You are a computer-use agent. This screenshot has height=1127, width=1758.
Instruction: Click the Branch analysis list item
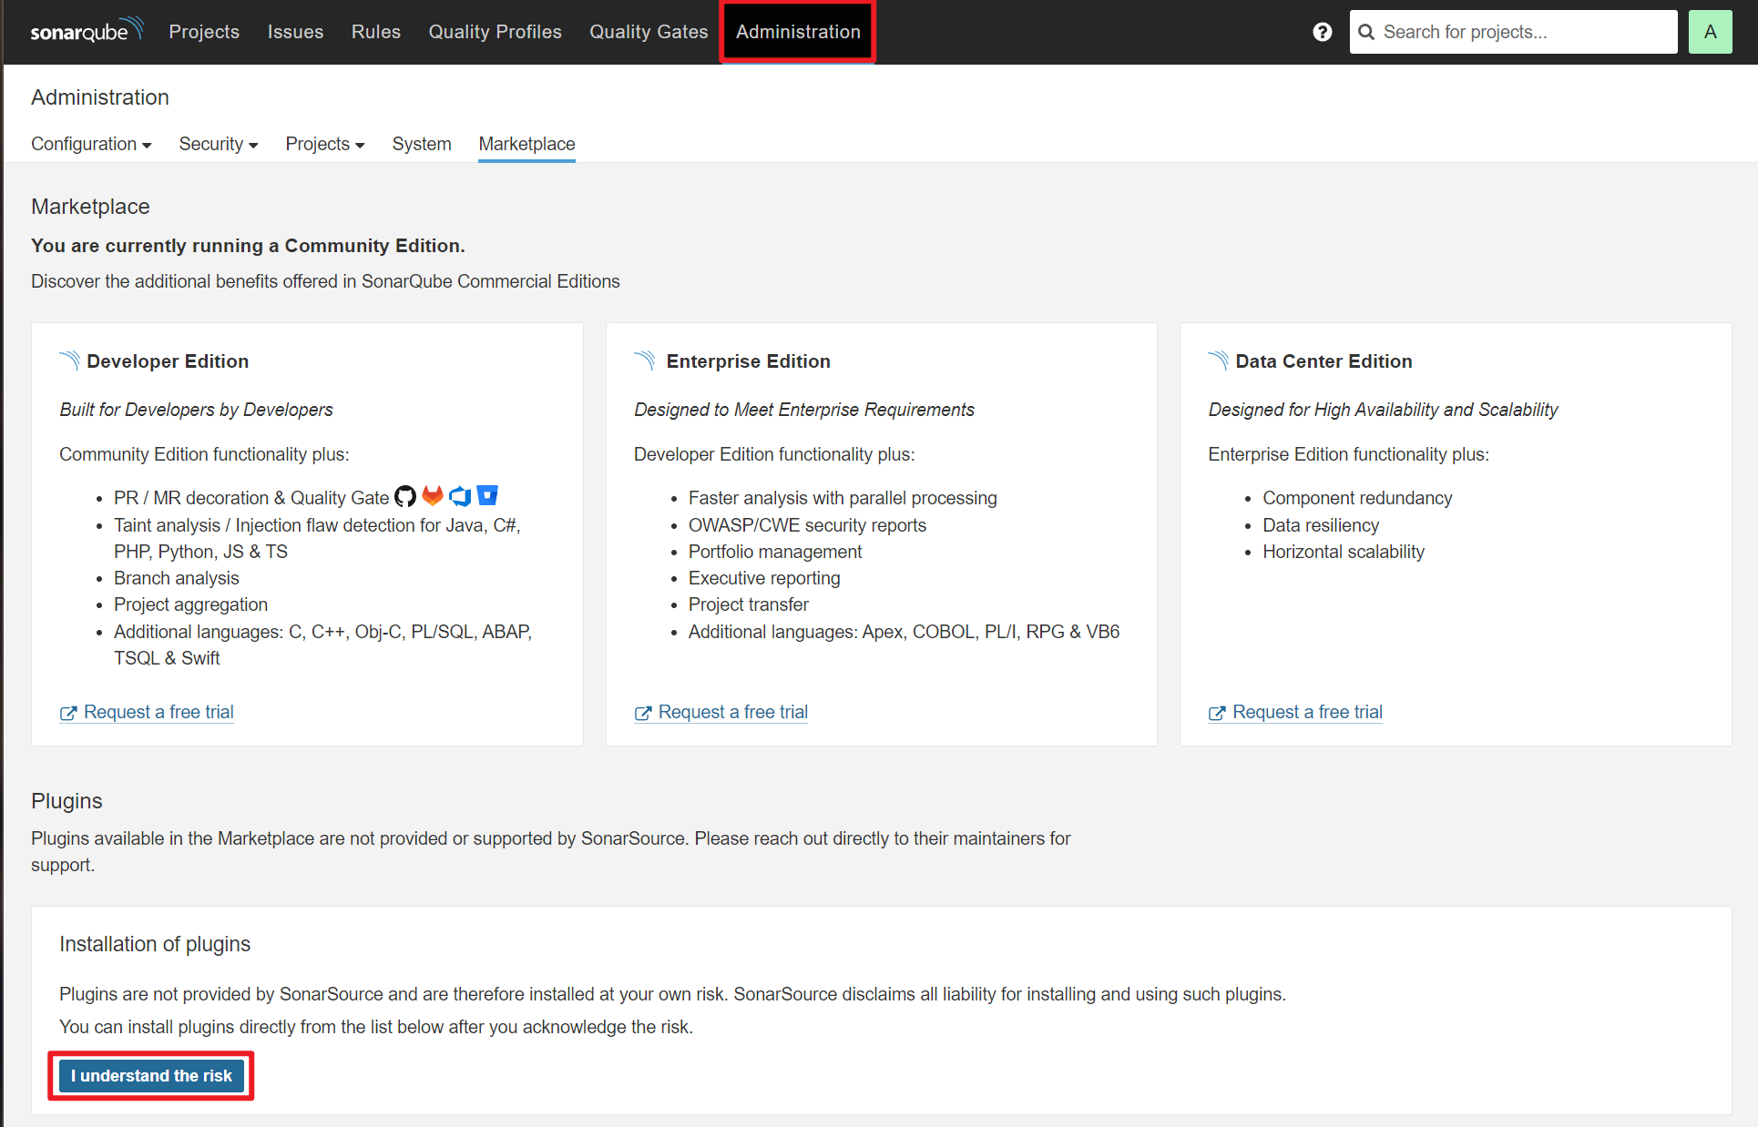(x=177, y=578)
